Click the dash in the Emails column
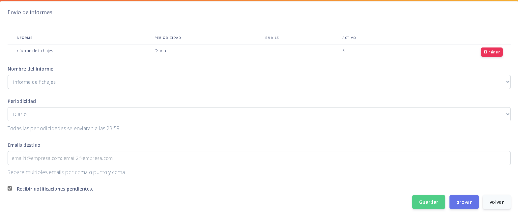The height and width of the screenshot is (213, 518). point(266,51)
